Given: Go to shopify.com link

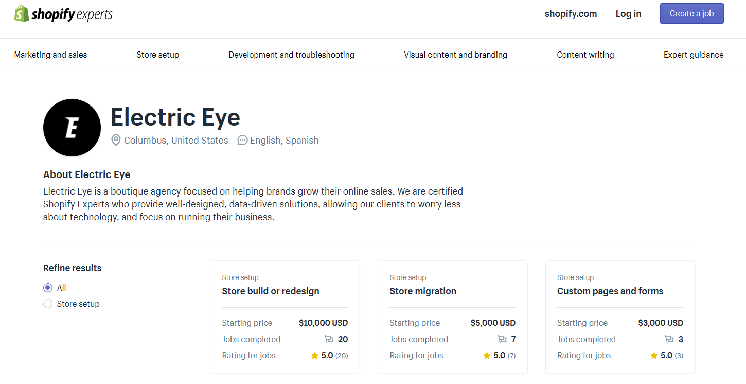Looking at the screenshot, I should (571, 14).
